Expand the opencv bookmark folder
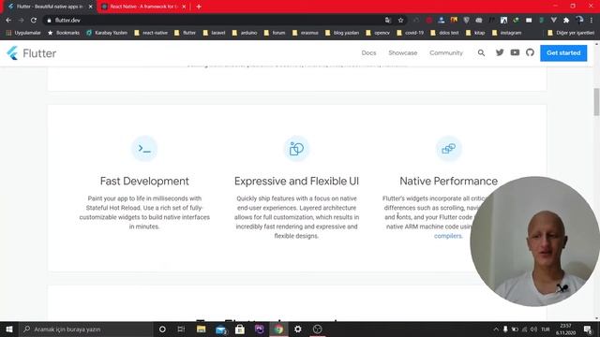 coord(378,33)
